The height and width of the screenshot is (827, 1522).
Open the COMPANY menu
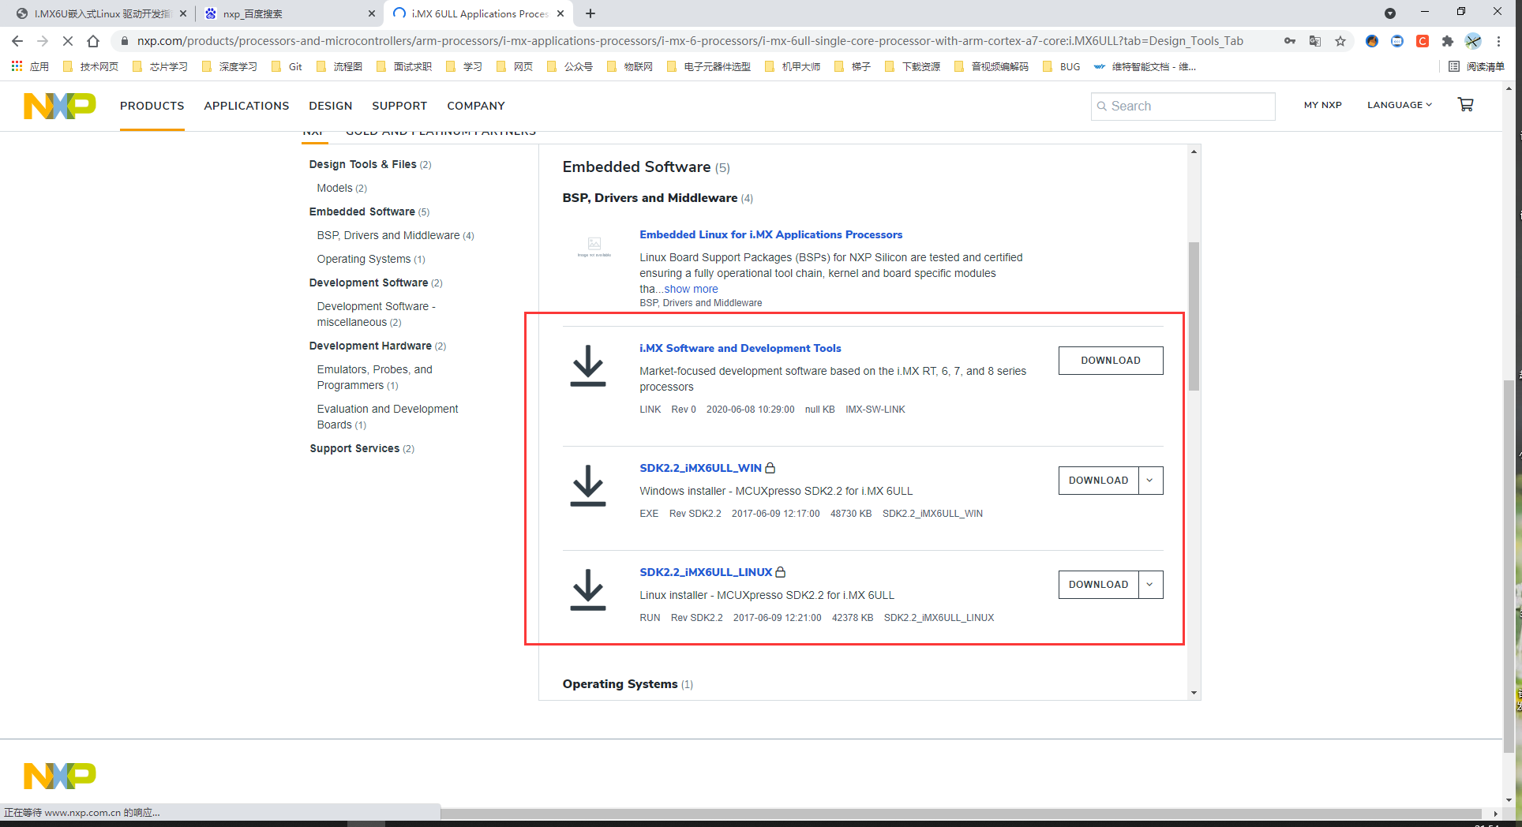(476, 106)
